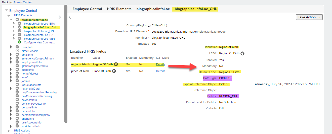The width and height of the screenshot is (332, 134).
Task: Select nationalIdCard in the tree
Action: (x=30, y=89)
